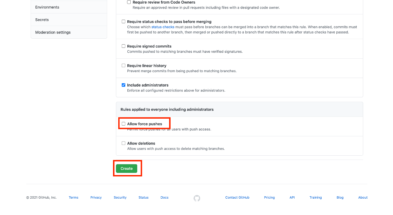
Task: Open the status checks link
Action: click(163, 27)
